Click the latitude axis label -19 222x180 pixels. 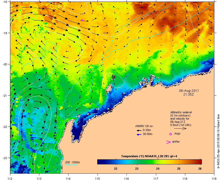pyautogui.click(x=4, y=33)
